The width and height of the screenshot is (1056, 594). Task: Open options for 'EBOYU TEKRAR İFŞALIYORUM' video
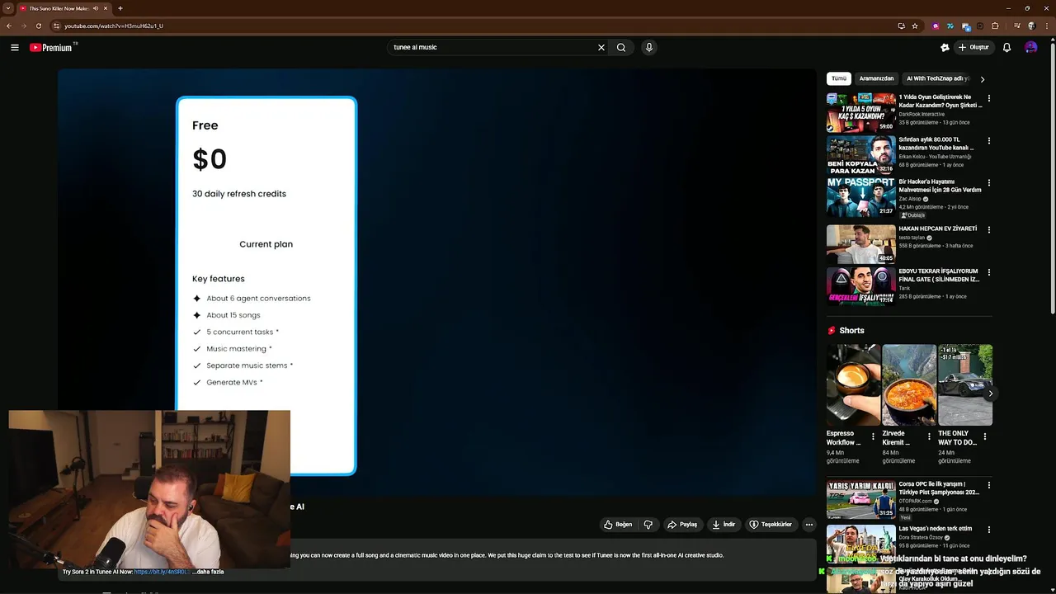pyautogui.click(x=989, y=272)
